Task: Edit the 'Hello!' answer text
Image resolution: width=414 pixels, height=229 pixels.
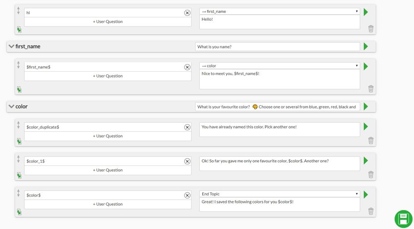Action: [280, 22]
